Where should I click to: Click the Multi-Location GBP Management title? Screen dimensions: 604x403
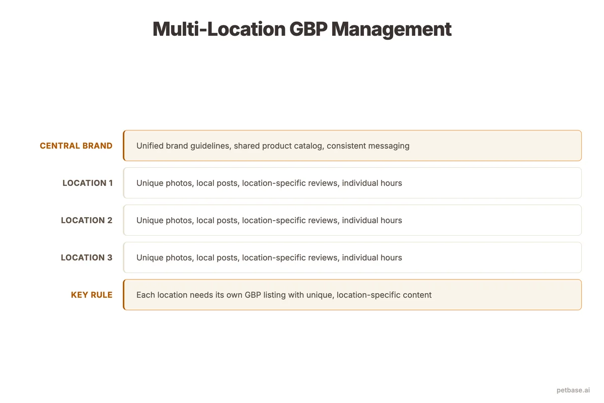click(x=301, y=29)
